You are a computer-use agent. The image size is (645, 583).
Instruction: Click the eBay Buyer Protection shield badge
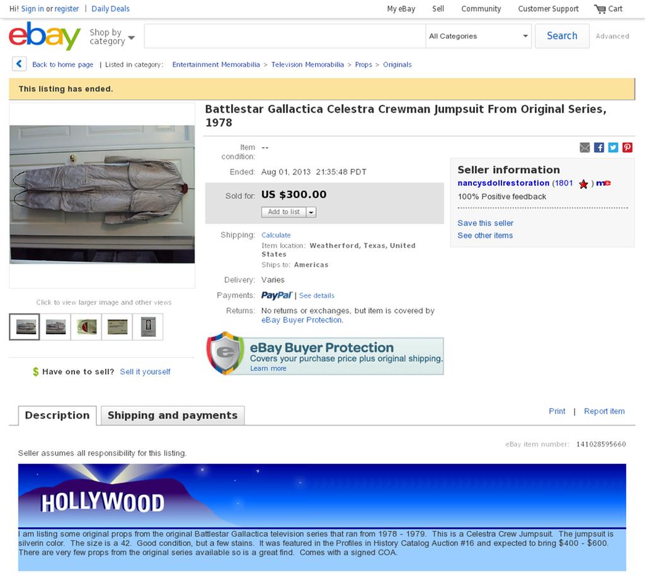pyautogui.click(x=225, y=353)
